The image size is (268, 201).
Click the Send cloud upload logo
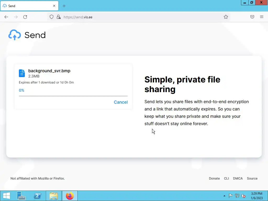point(15,35)
